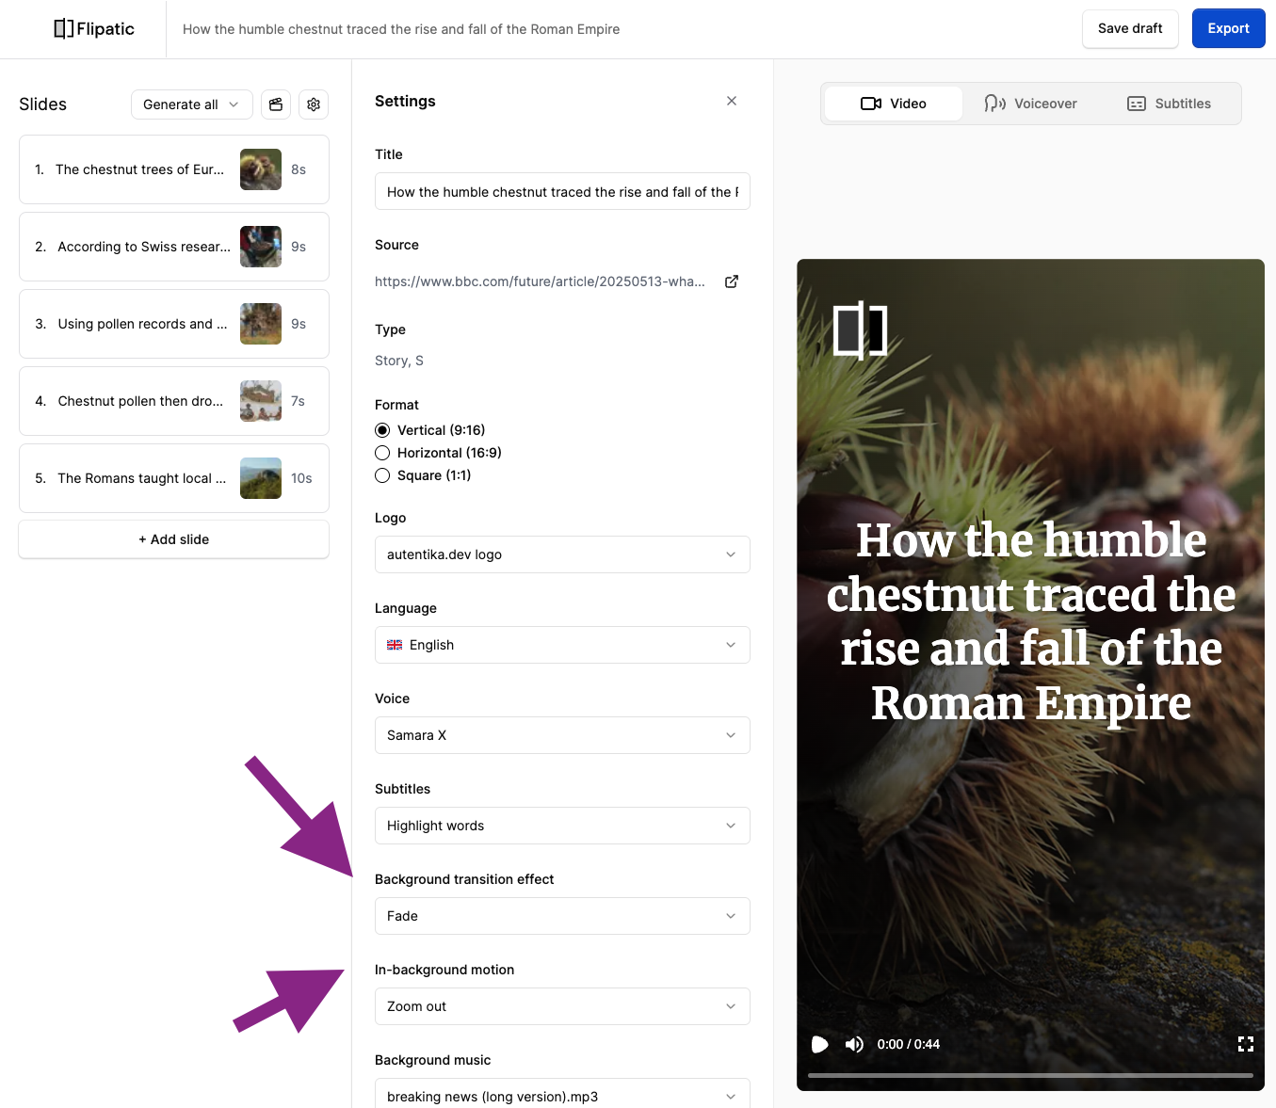Open the Logo dropdown
The height and width of the screenshot is (1108, 1276).
pyautogui.click(x=562, y=554)
